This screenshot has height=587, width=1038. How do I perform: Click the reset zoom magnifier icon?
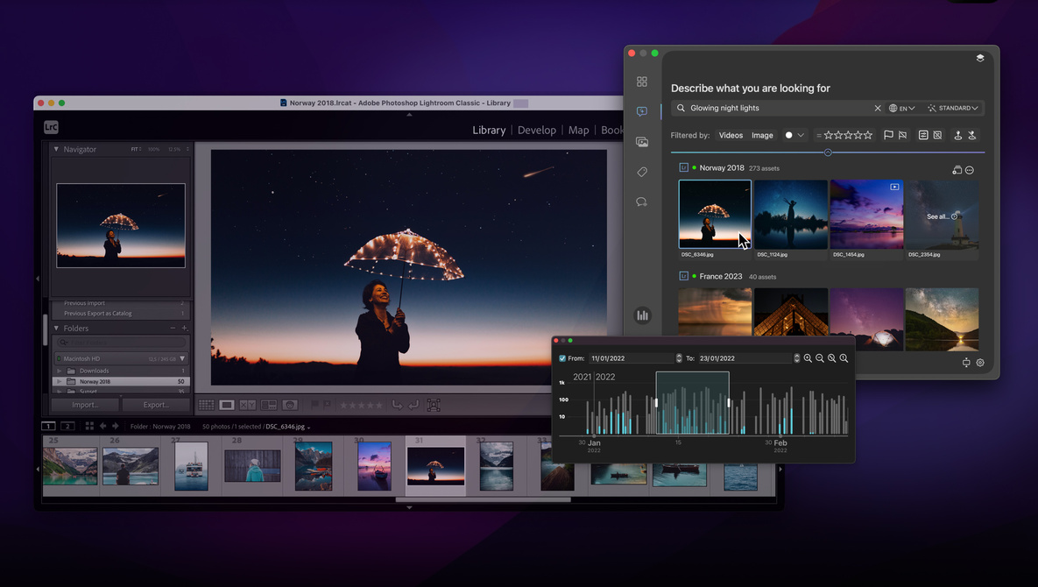click(x=844, y=358)
